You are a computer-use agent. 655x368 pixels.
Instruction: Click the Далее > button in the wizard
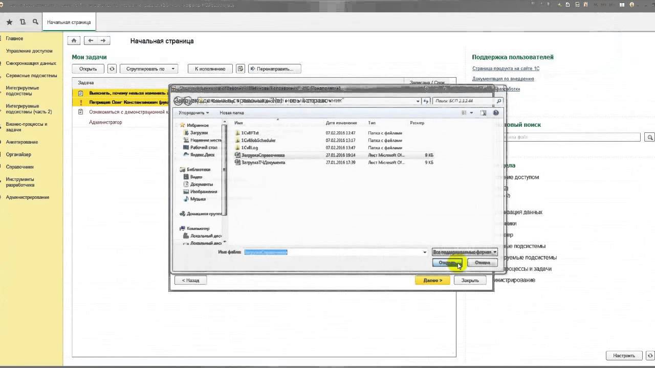pos(432,280)
